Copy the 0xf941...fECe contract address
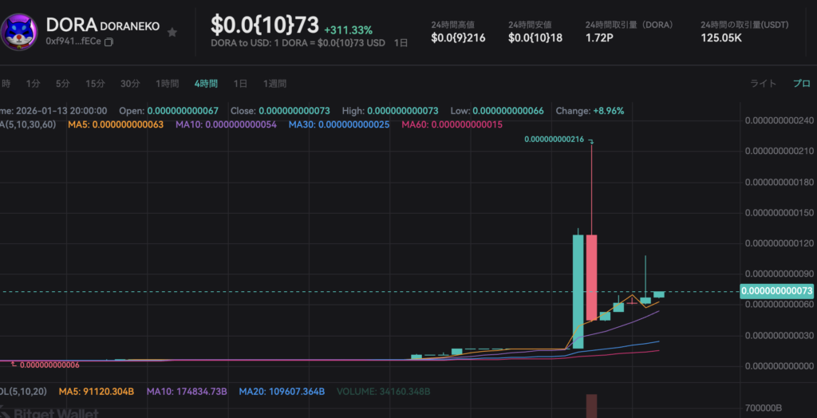The height and width of the screenshot is (418, 817). coord(109,41)
